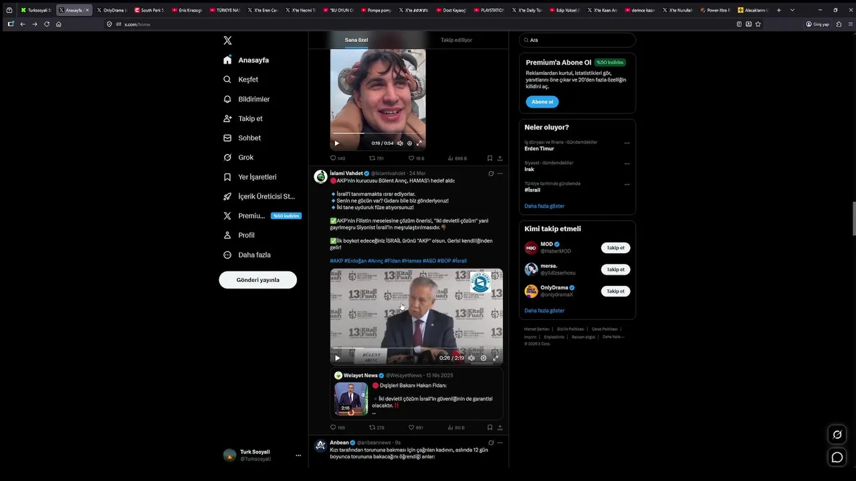Viewport: 856px width, 481px height.
Task: Open more options on Anbean post
Action: point(500,442)
